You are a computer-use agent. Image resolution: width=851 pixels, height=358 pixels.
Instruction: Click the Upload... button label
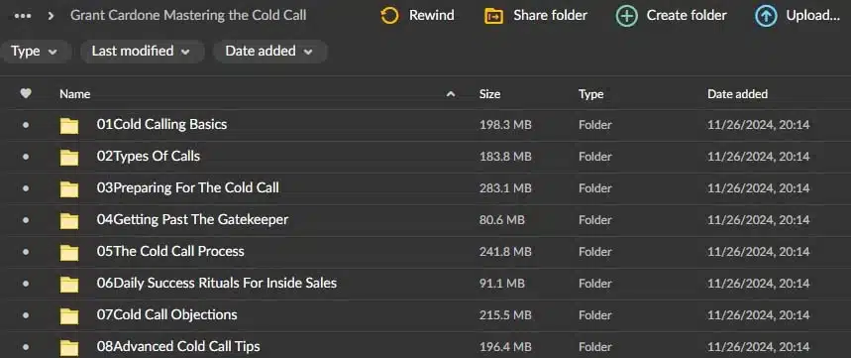coord(813,16)
